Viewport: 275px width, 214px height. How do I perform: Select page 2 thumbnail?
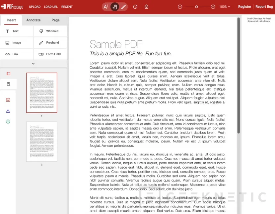click(42, 141)
